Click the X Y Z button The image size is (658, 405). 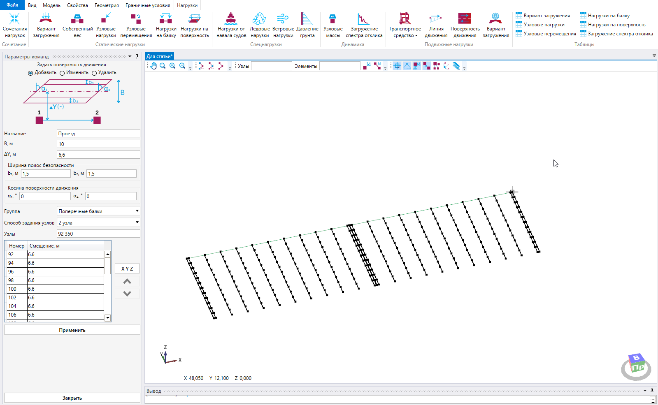tap(127, 268)
